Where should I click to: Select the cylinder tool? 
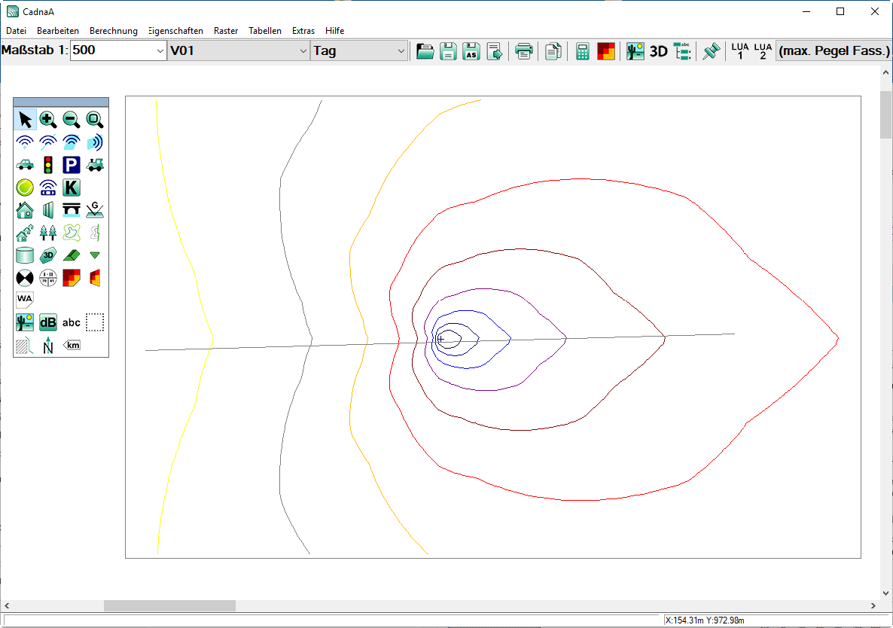point(25,255)
